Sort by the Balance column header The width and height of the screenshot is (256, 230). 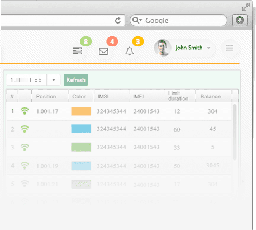(211, 96)
